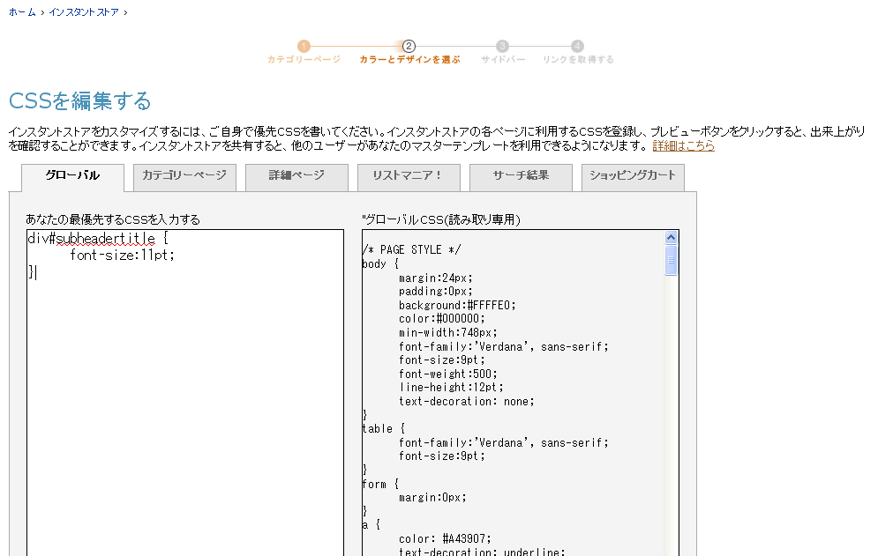Switch to the 詳細ページ tab

tap(296, 176)
